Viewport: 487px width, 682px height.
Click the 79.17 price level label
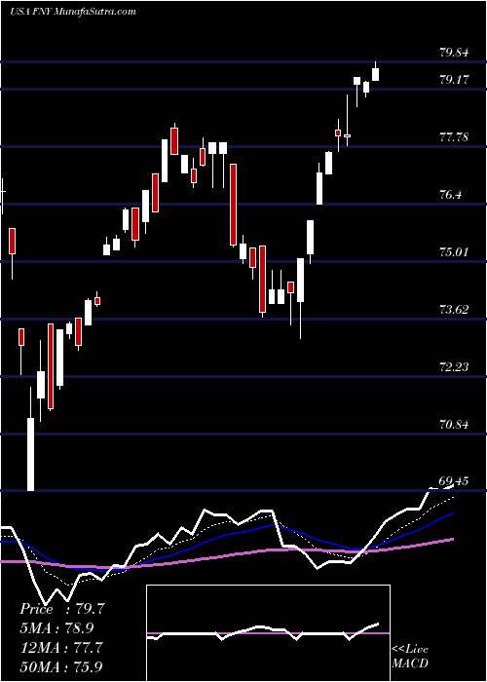coord(454,80)
